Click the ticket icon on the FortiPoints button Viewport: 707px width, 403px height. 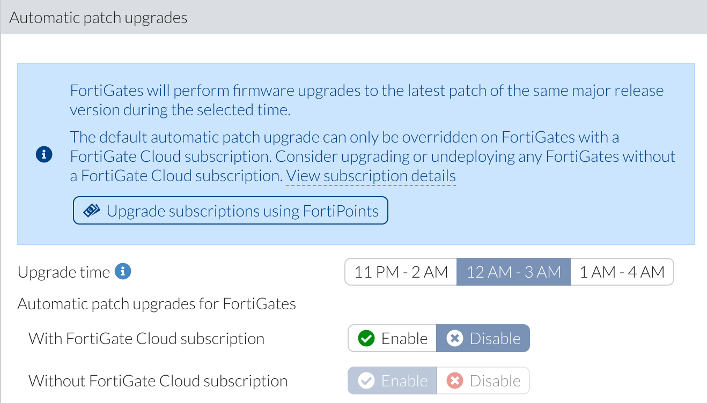(92, 210)
